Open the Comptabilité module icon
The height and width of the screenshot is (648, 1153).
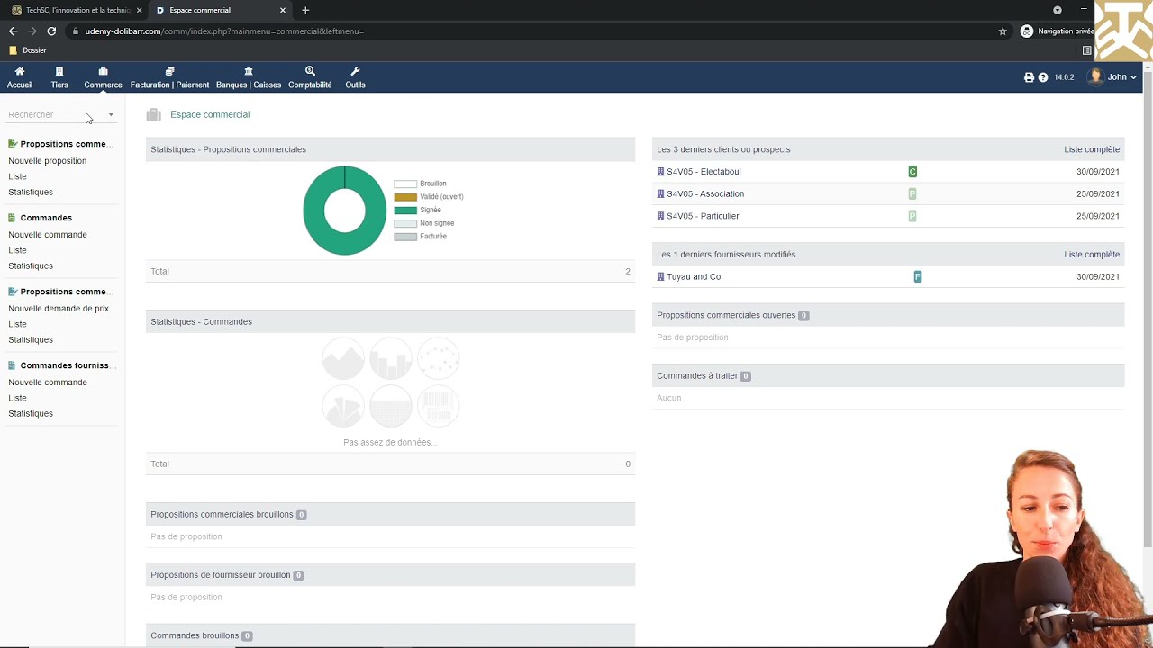click(310, 71)
